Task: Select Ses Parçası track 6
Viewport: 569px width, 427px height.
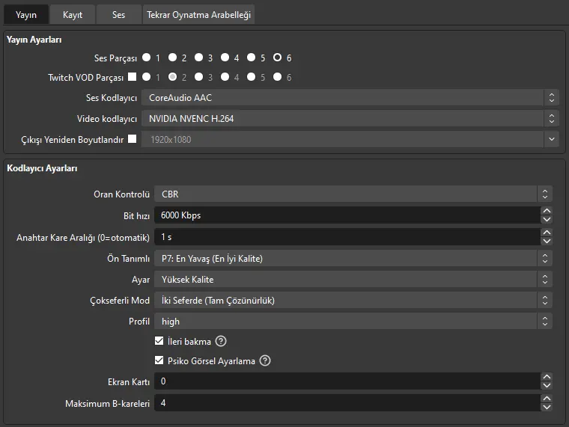Action: pos(277,58)
